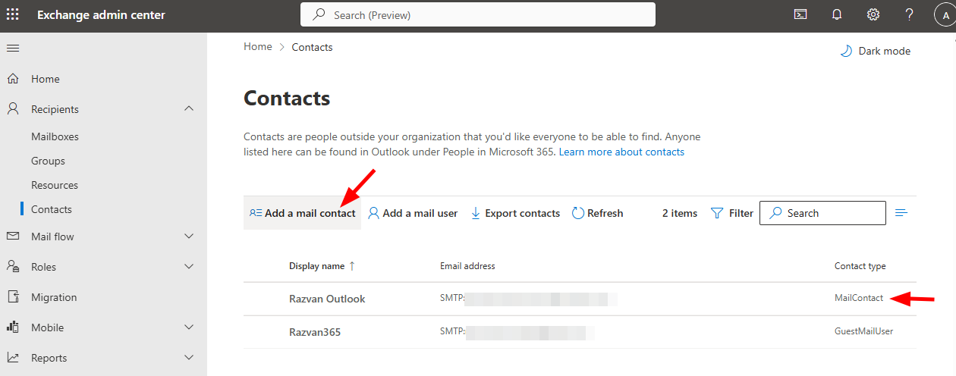The image size is (956, 376).
Task: Open Mailboxes in sidebar
Action: (x=55, y=136)
